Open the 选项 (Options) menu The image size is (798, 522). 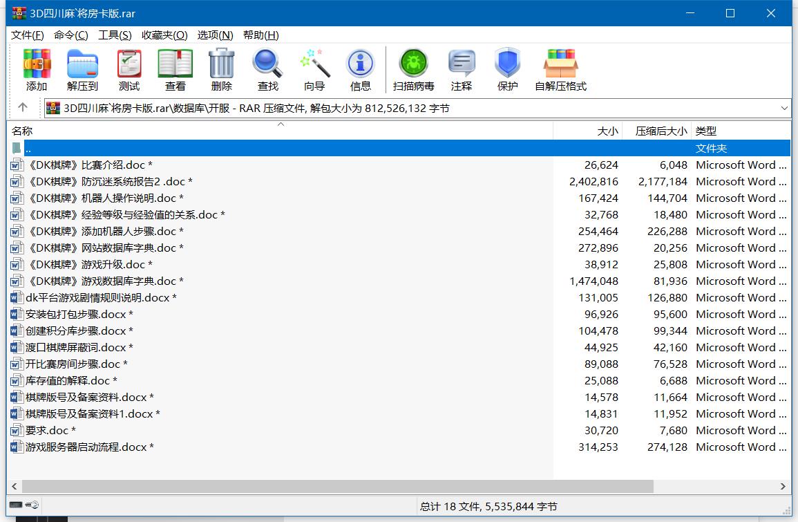tap(214, 35)
